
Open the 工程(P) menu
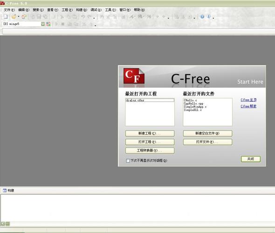pyautogui.click(x=67, y=10)
